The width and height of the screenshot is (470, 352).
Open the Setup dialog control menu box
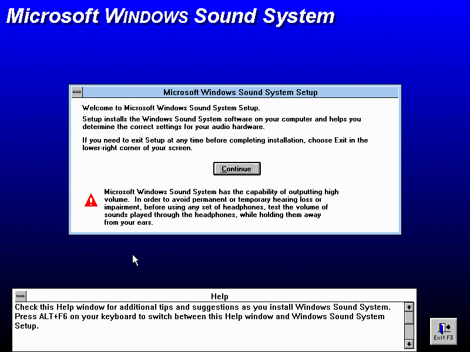77,92
